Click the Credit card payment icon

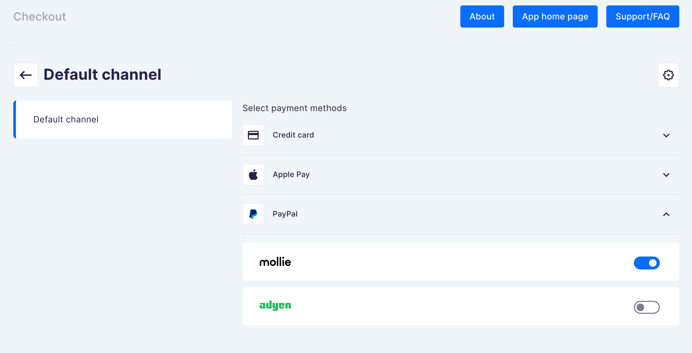[x=253, y=135]
